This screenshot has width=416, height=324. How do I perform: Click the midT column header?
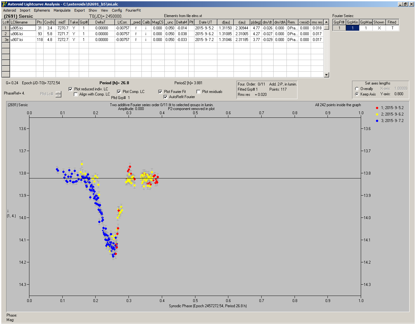coord(62,22)
